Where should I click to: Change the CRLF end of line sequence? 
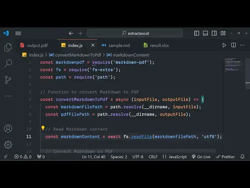(153, 157)
